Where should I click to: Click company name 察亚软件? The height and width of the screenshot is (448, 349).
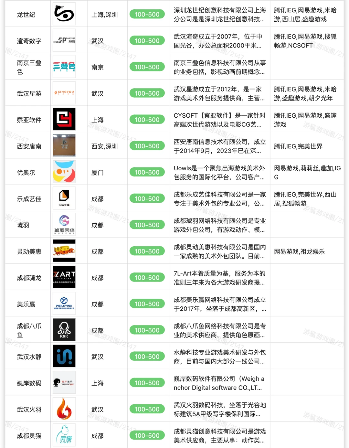pos(29,120)
